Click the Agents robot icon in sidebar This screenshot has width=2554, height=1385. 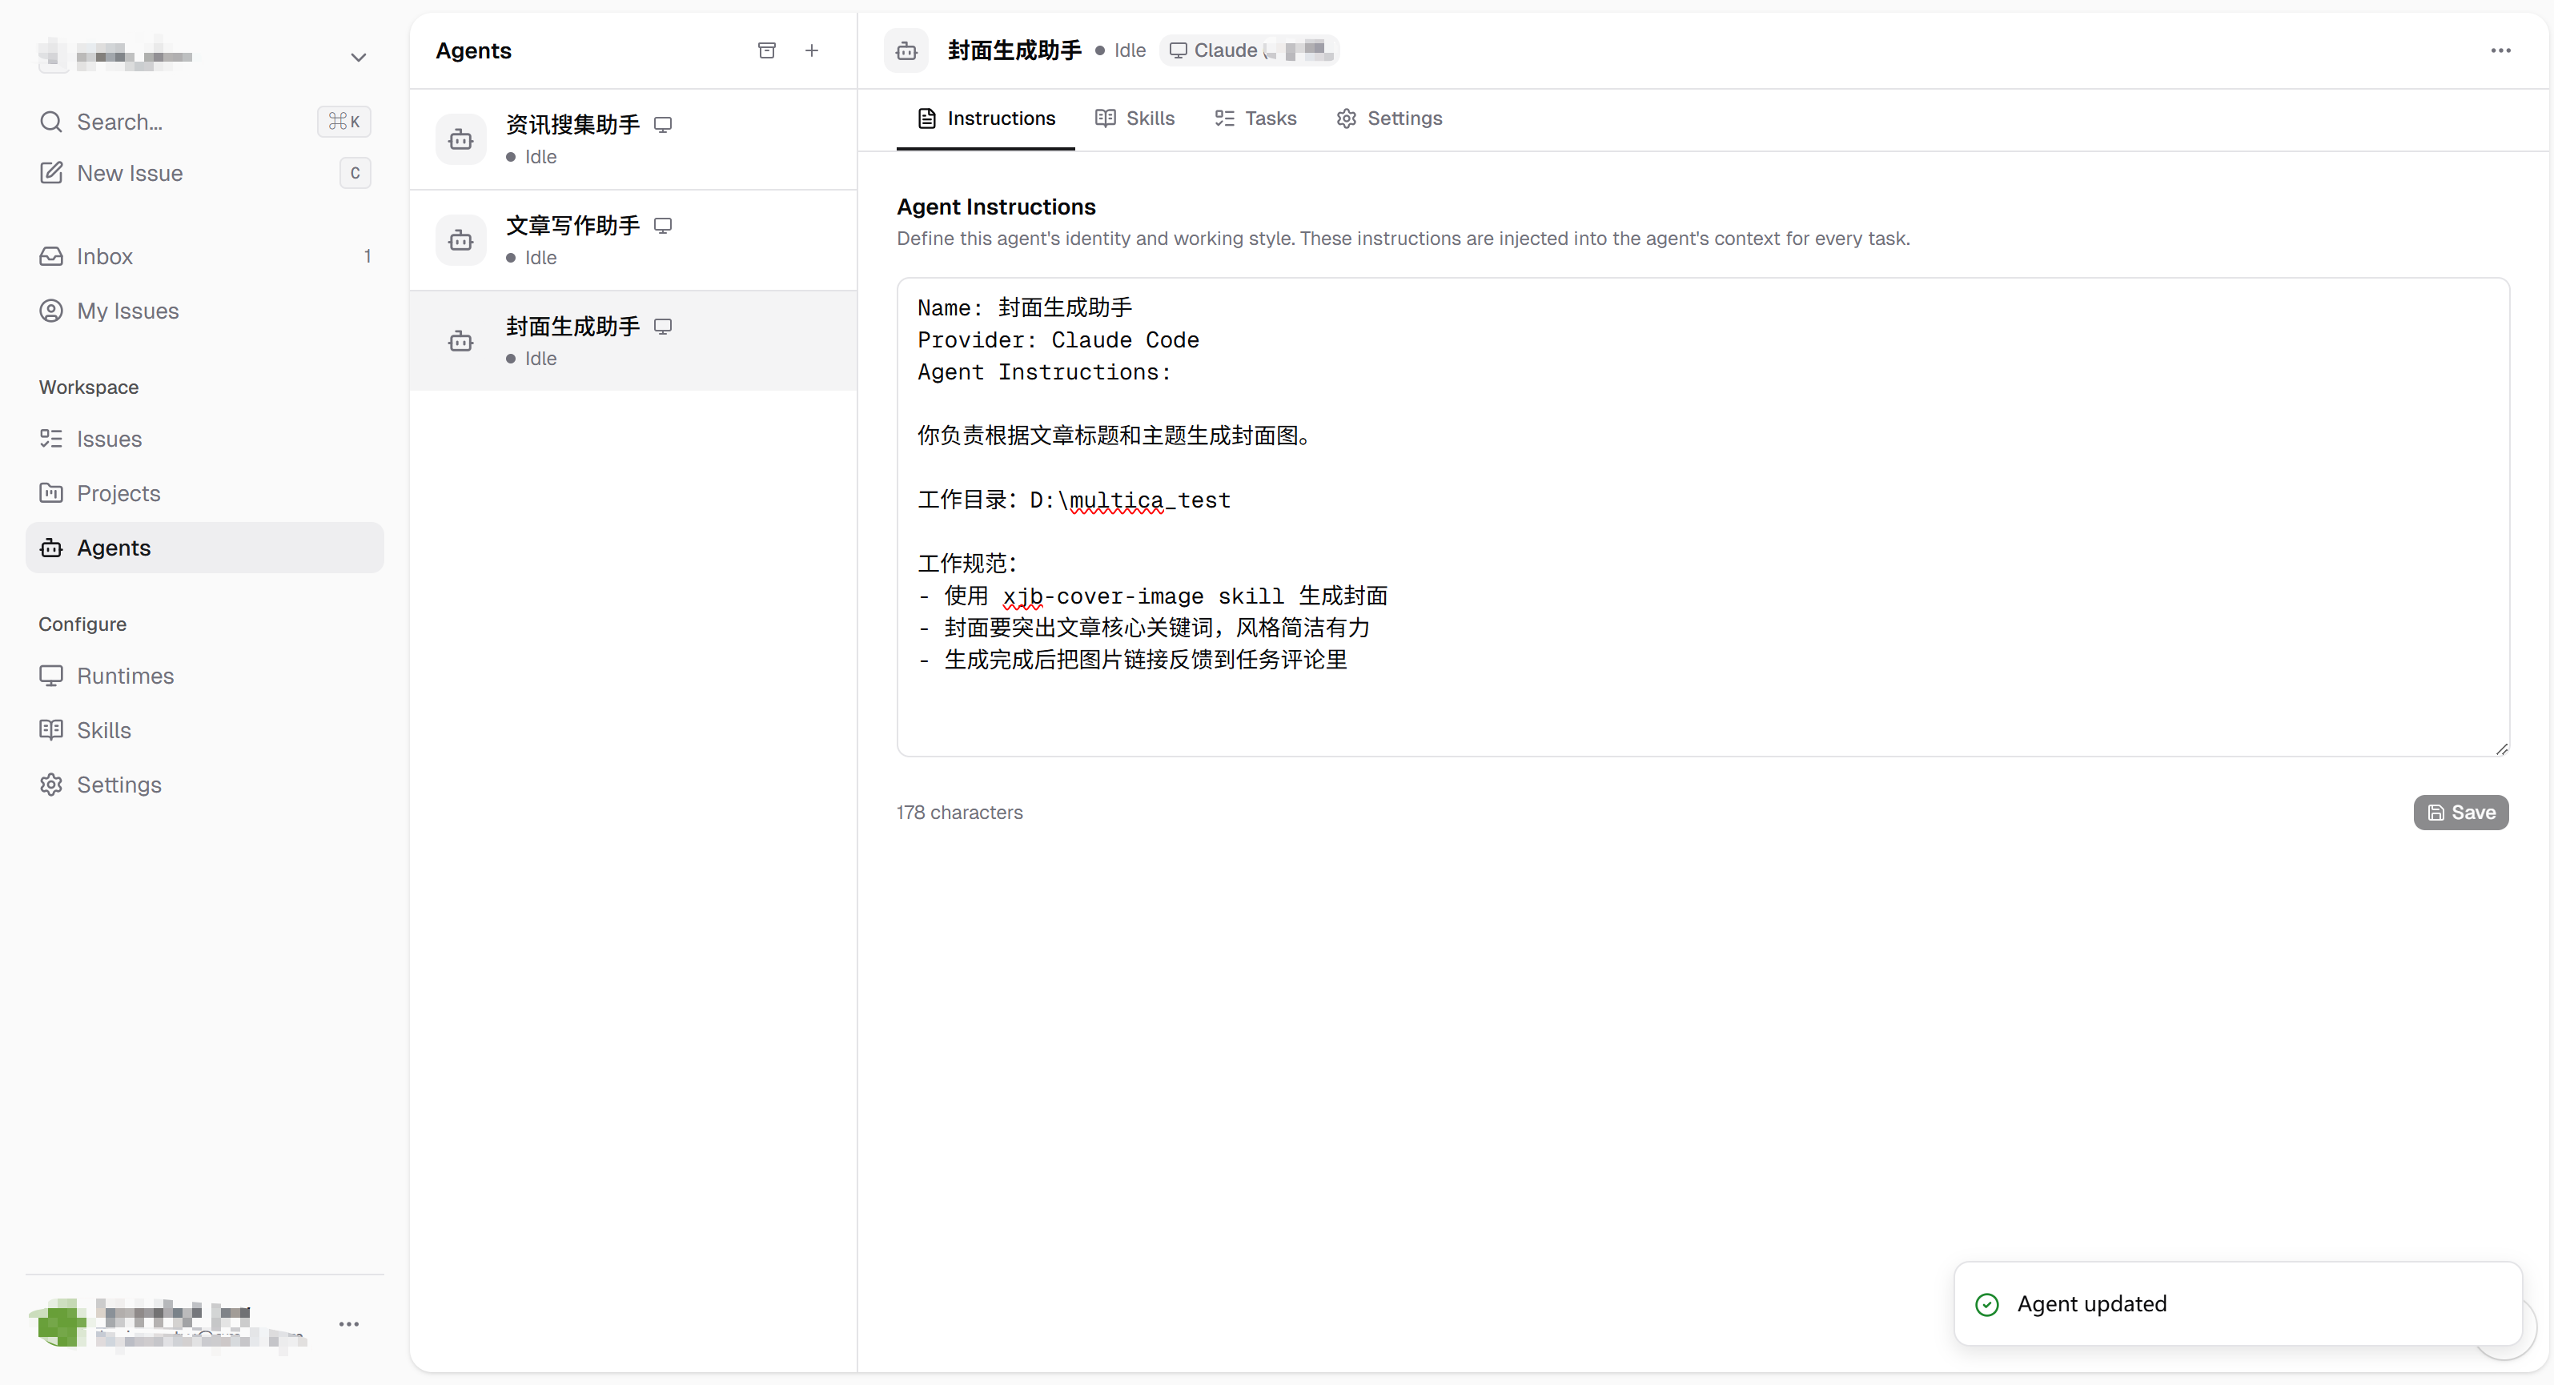pyautogui.click(x=51, y=548)
